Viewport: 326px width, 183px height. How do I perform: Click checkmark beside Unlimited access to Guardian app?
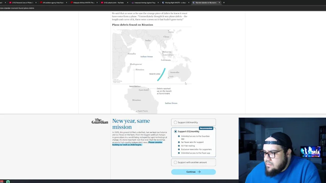[x=179, y=136]
